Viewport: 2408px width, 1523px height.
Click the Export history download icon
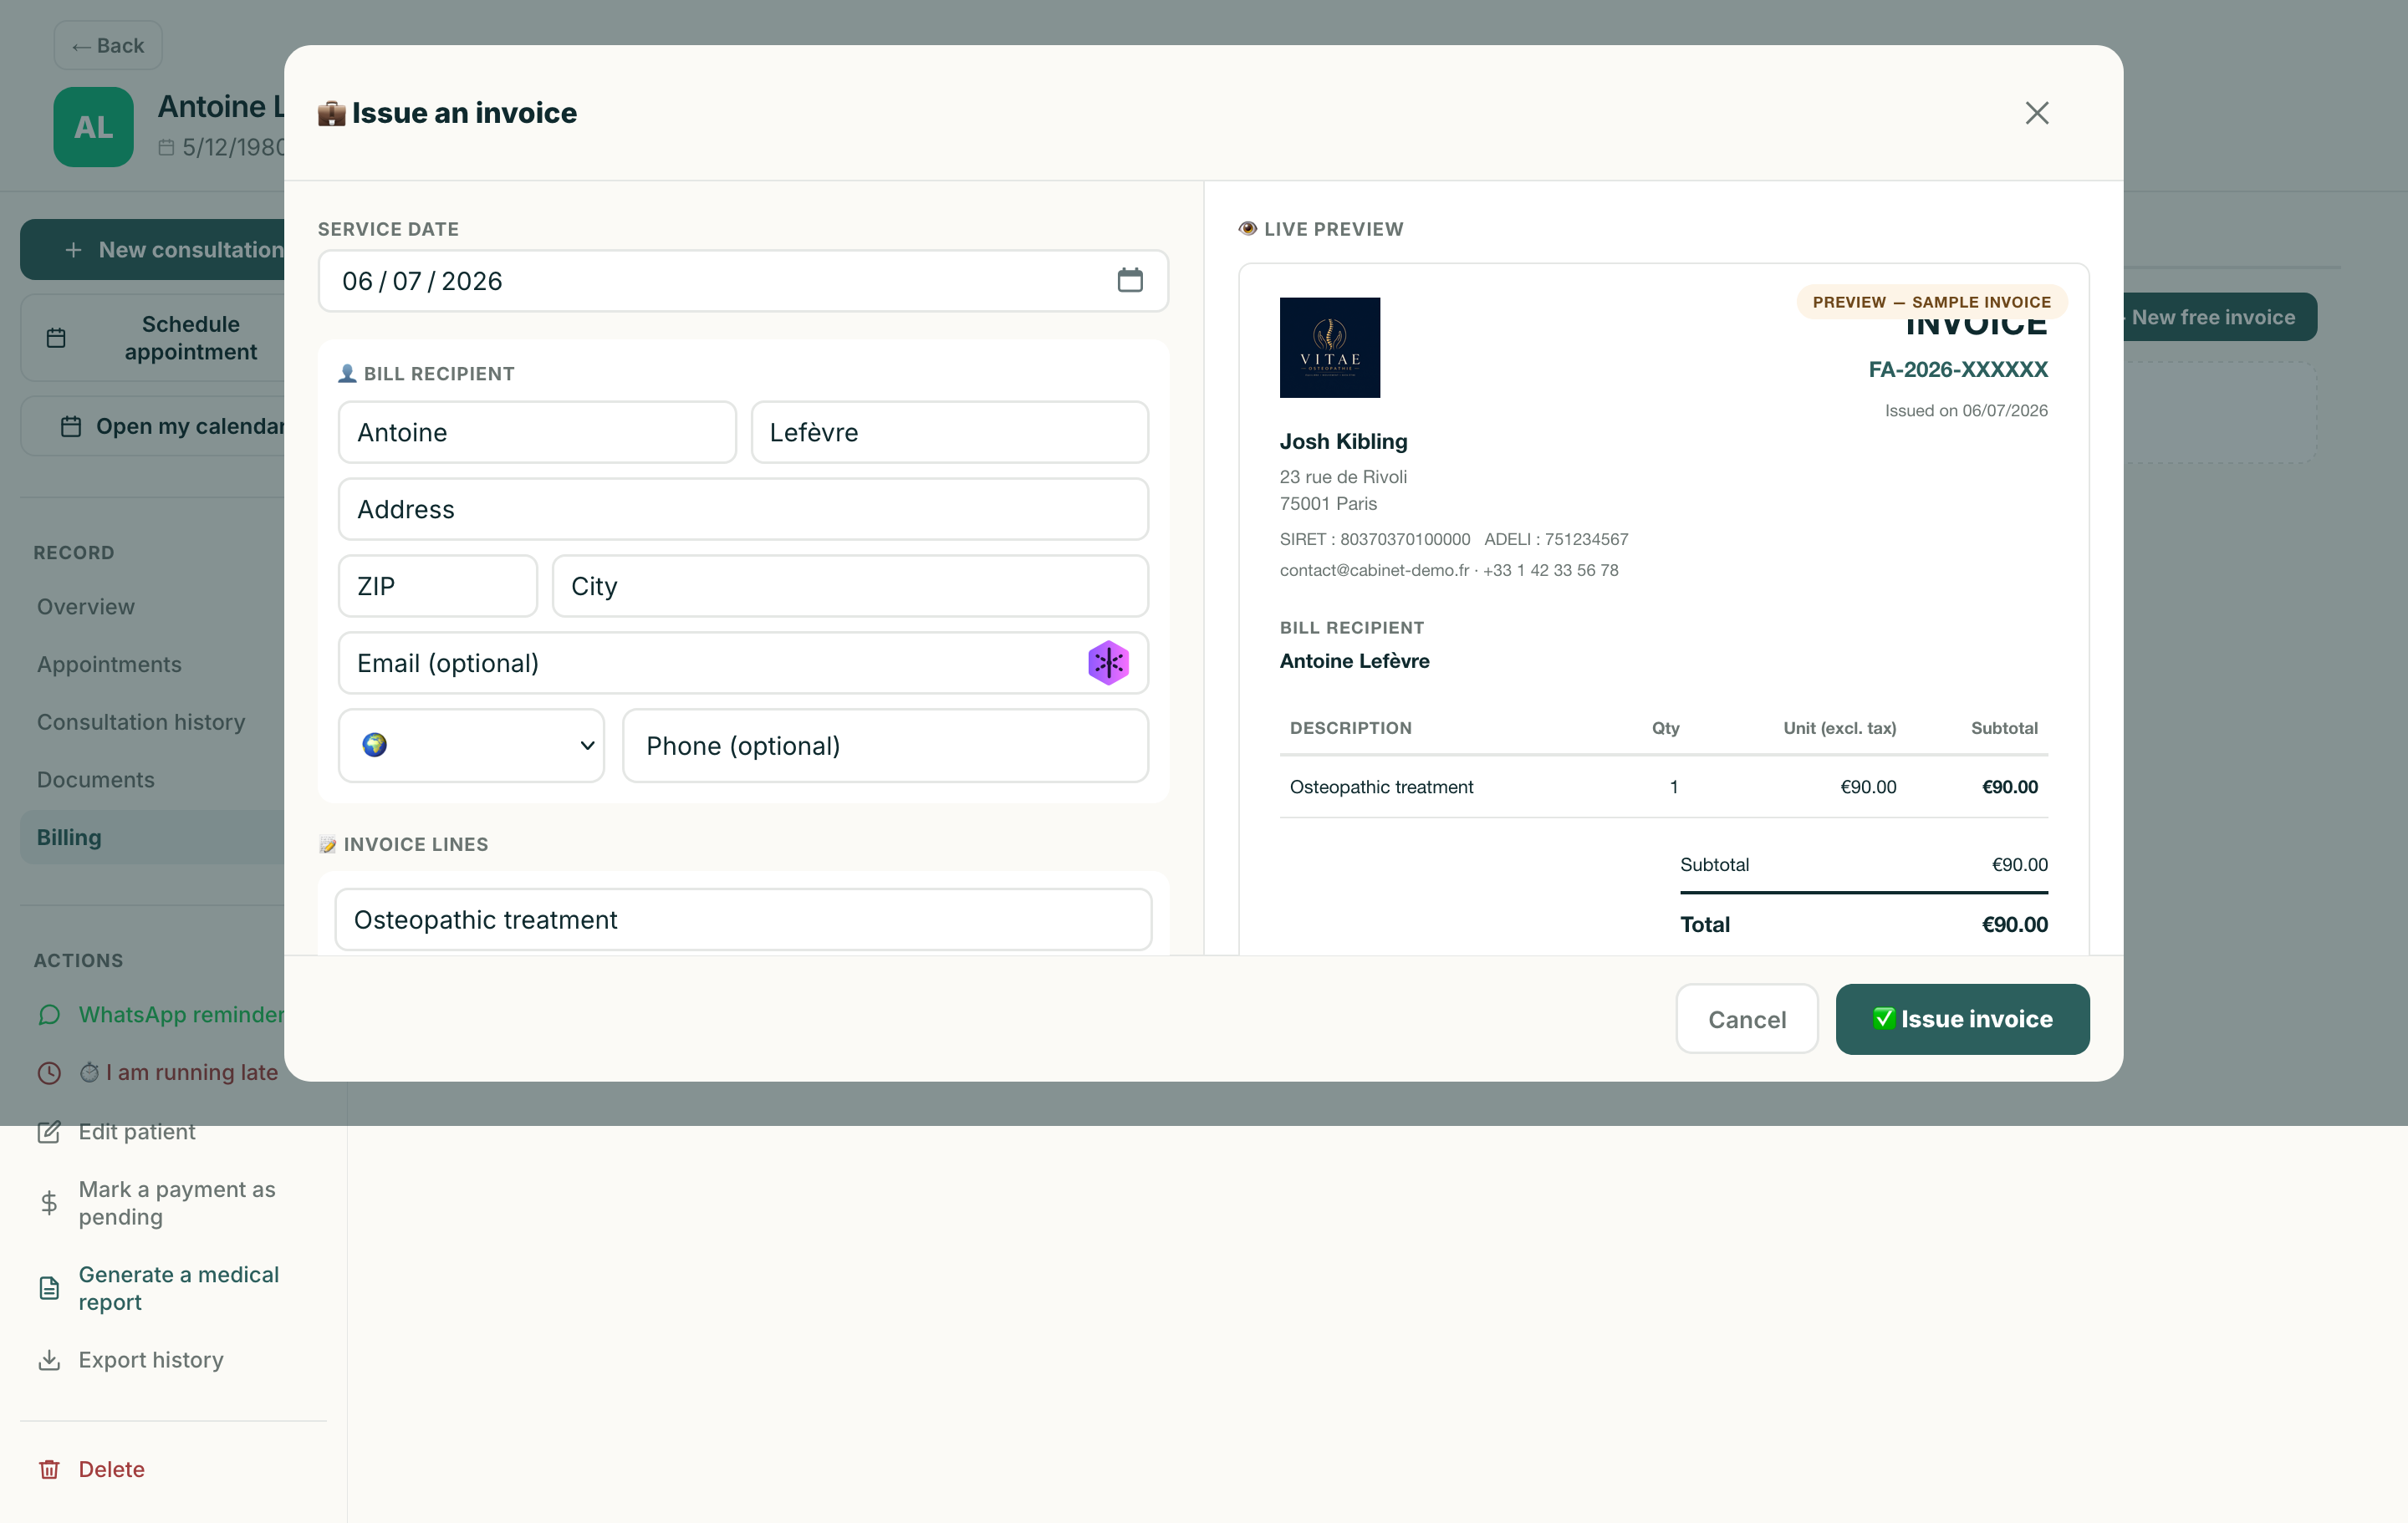pyautogui.click(x=49, y=1360)
